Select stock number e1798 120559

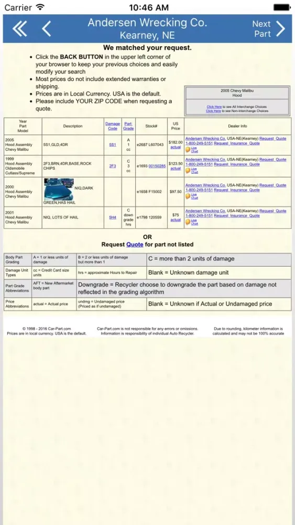coord(149,218)
